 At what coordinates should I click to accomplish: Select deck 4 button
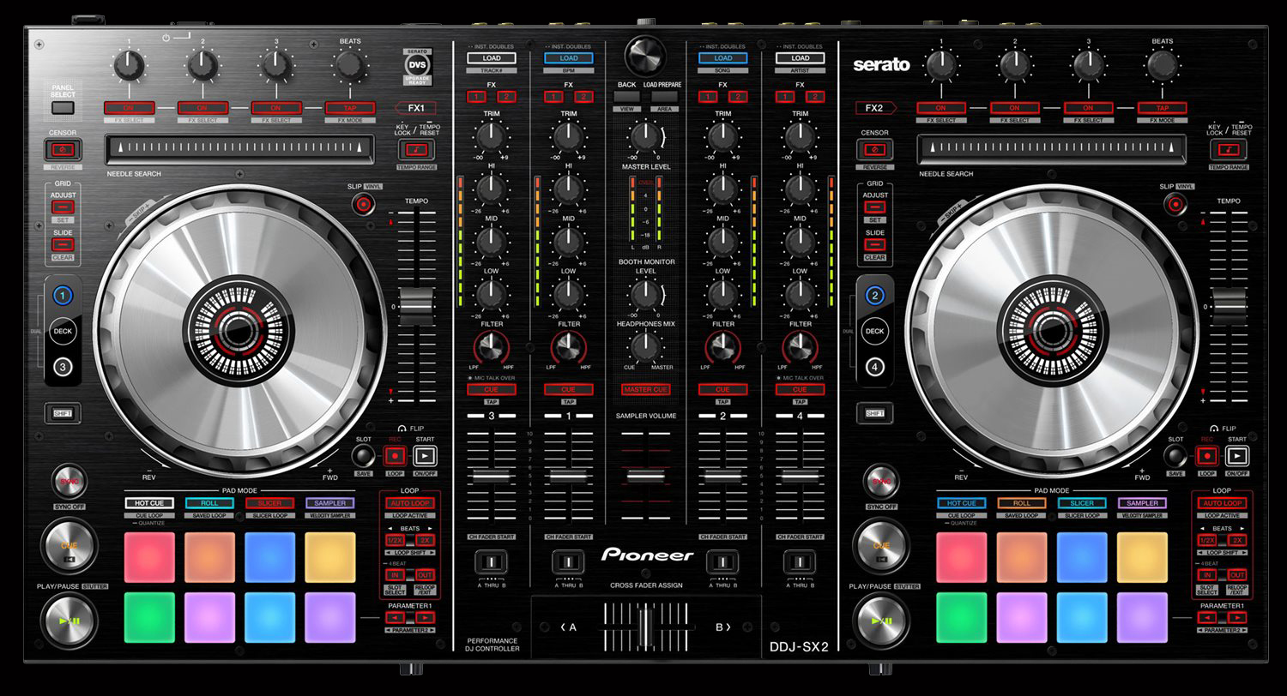[875, 367]
